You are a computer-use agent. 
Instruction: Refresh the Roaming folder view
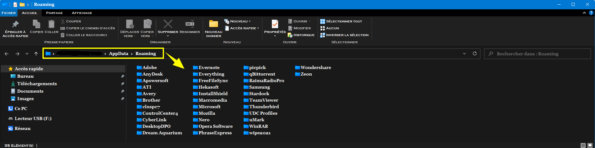pos(475,53)
